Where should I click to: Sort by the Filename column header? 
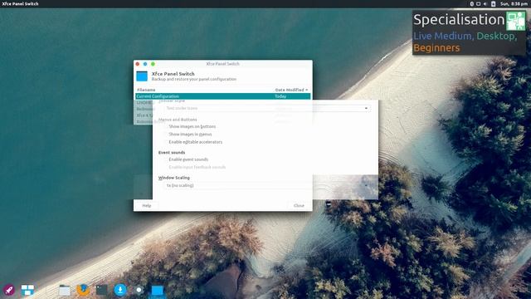tap(146, 90)
